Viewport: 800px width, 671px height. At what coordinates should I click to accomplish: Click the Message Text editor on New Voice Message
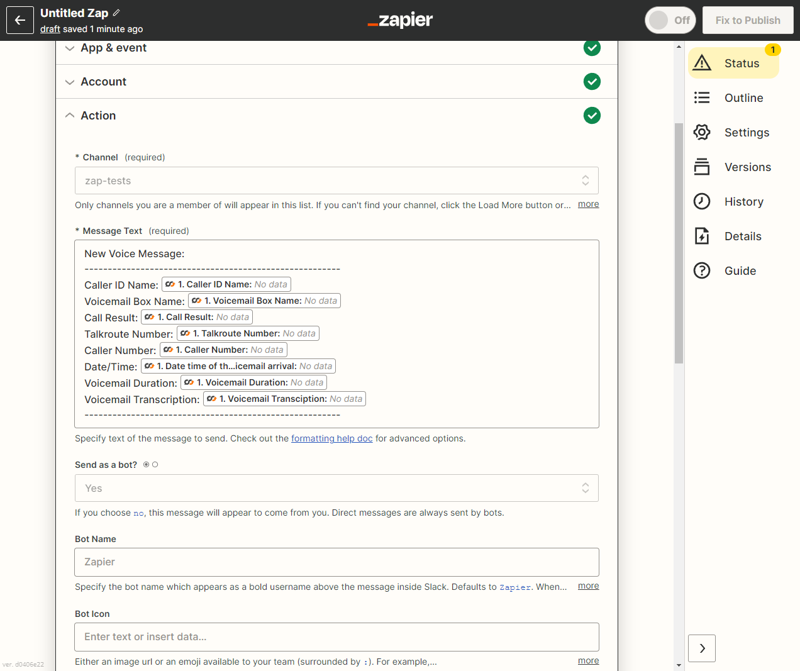[x=336, y=334]
